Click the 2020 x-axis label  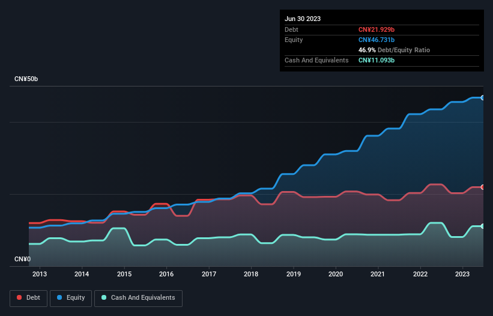coord(336,274)
